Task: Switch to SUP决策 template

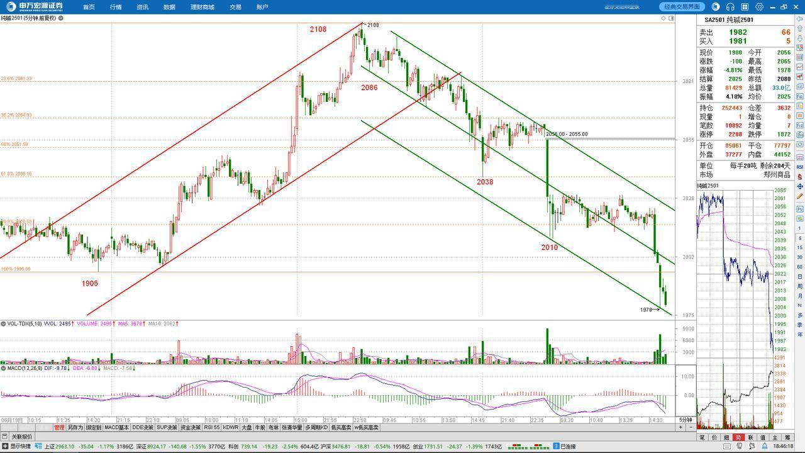Action: [167, 427]
